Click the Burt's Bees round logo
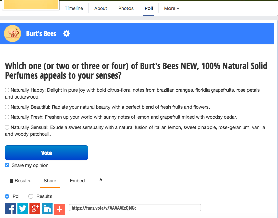 [13, 34]
